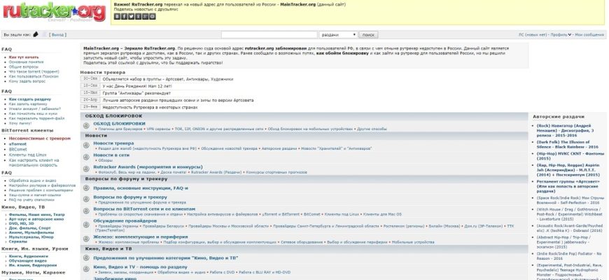This screenshot has height=280, width=609.
Task: Click forum icon beside Новости трекера forum
Action: click(86, 145)
